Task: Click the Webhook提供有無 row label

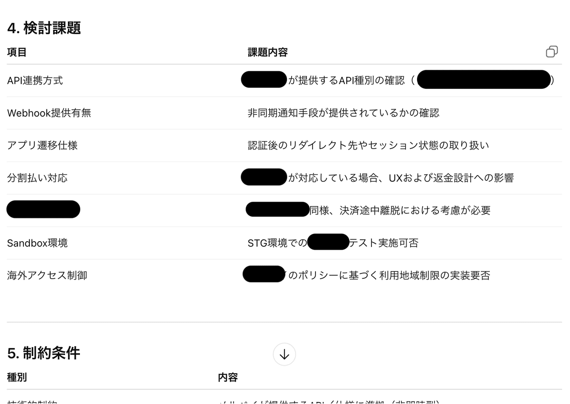Action: 49,113
